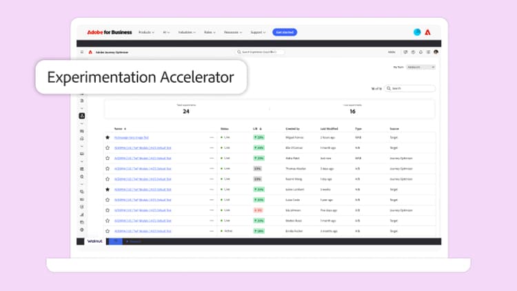Click the blue globe icon in top navigation

pyautogui.click(x=417, y=32)
